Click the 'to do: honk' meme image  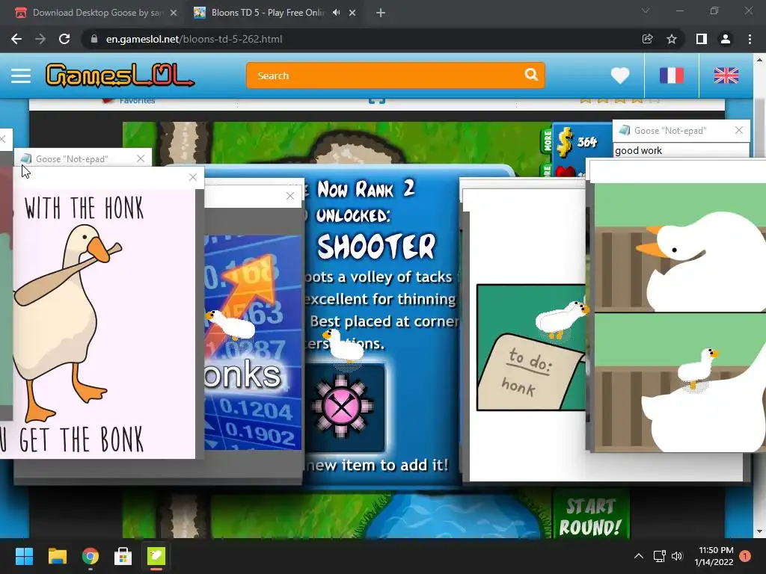pyautogui.click(x=532, y=348)
